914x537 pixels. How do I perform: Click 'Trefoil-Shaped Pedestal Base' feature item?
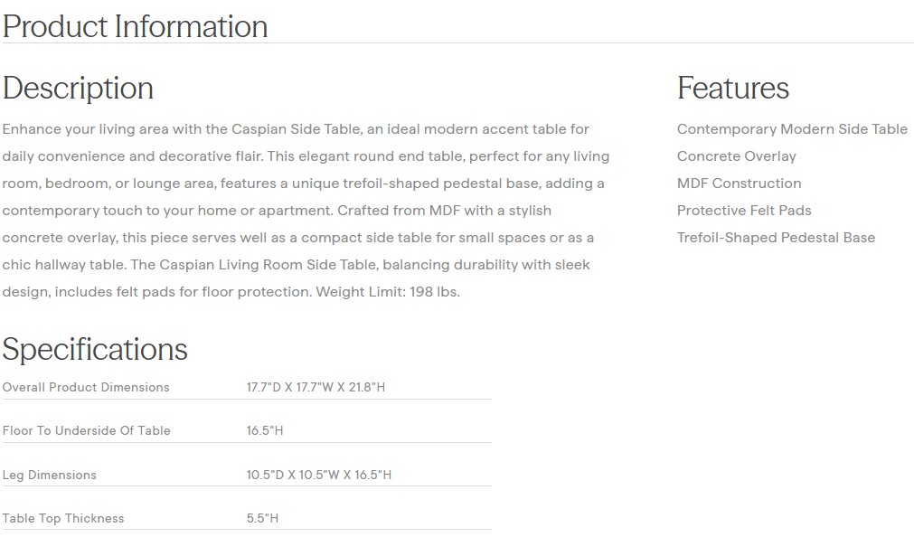coord(776,238)
